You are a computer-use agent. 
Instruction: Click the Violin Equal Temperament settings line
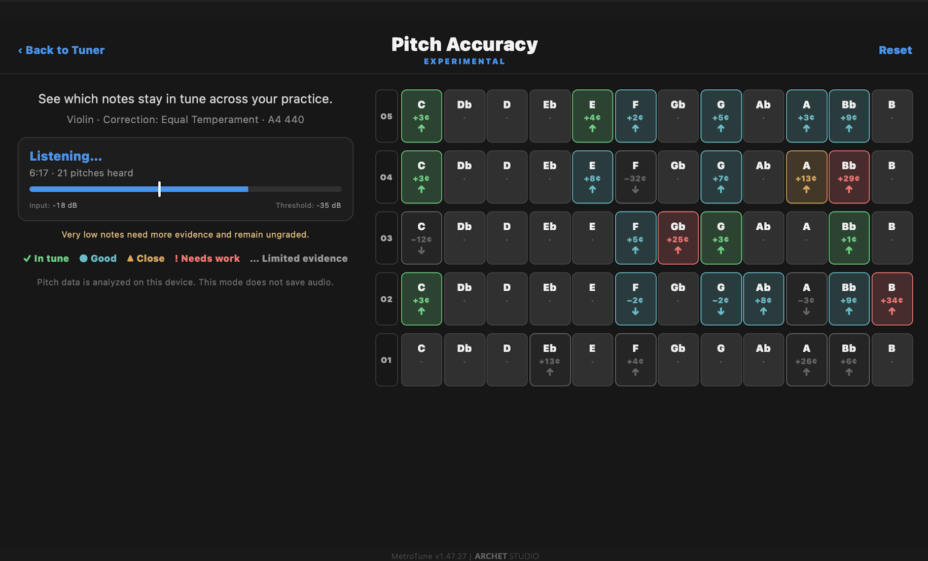pos(186,120)
